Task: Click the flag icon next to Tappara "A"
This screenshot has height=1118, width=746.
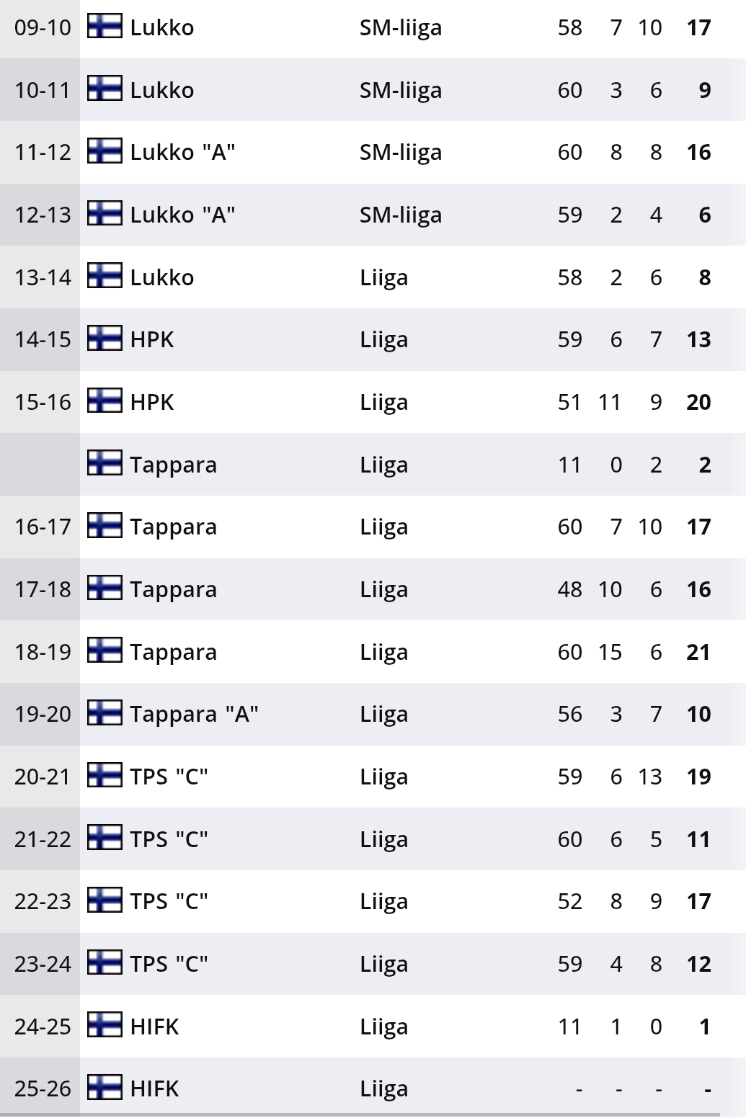Action: click(x=105, y=713)
